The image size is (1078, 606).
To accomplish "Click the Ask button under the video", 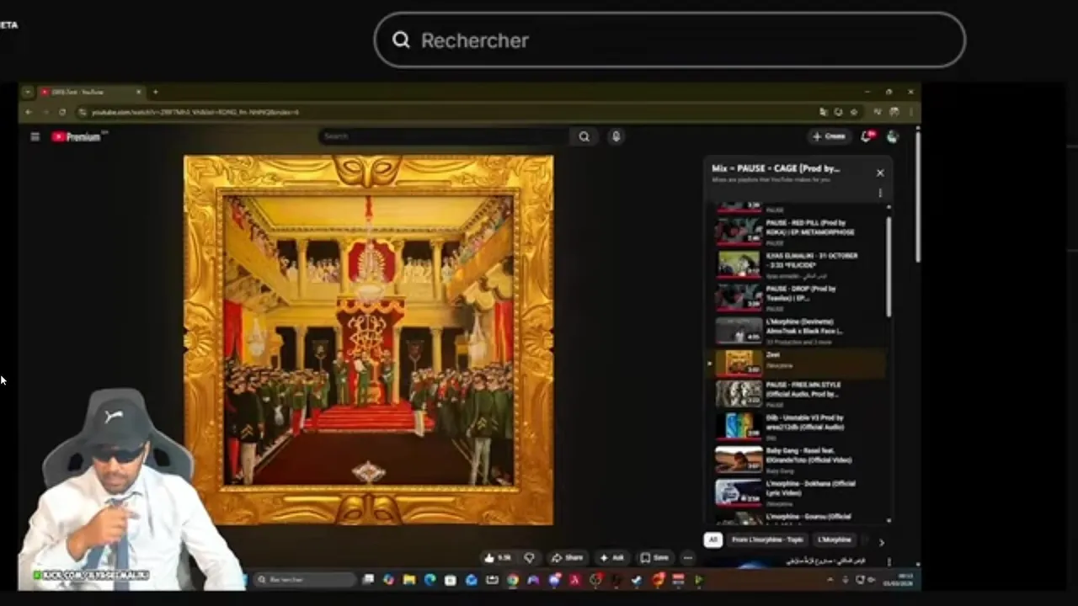I will (x=611, y=557).
